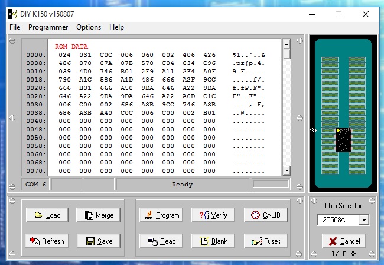This screenshot has height=265, width=384.
Task: Start chip programming with Program button
Action: click(161, 215)
